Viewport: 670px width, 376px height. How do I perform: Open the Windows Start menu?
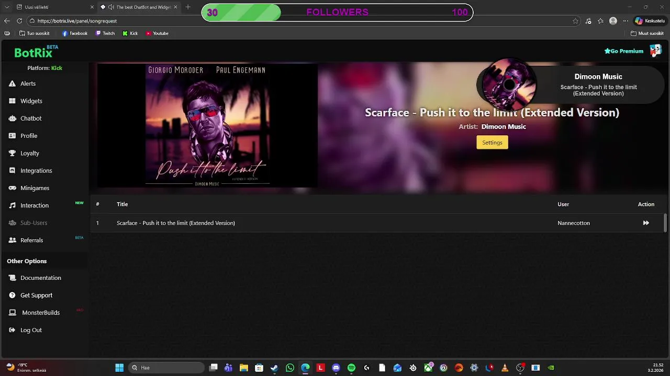coord(119,368)
